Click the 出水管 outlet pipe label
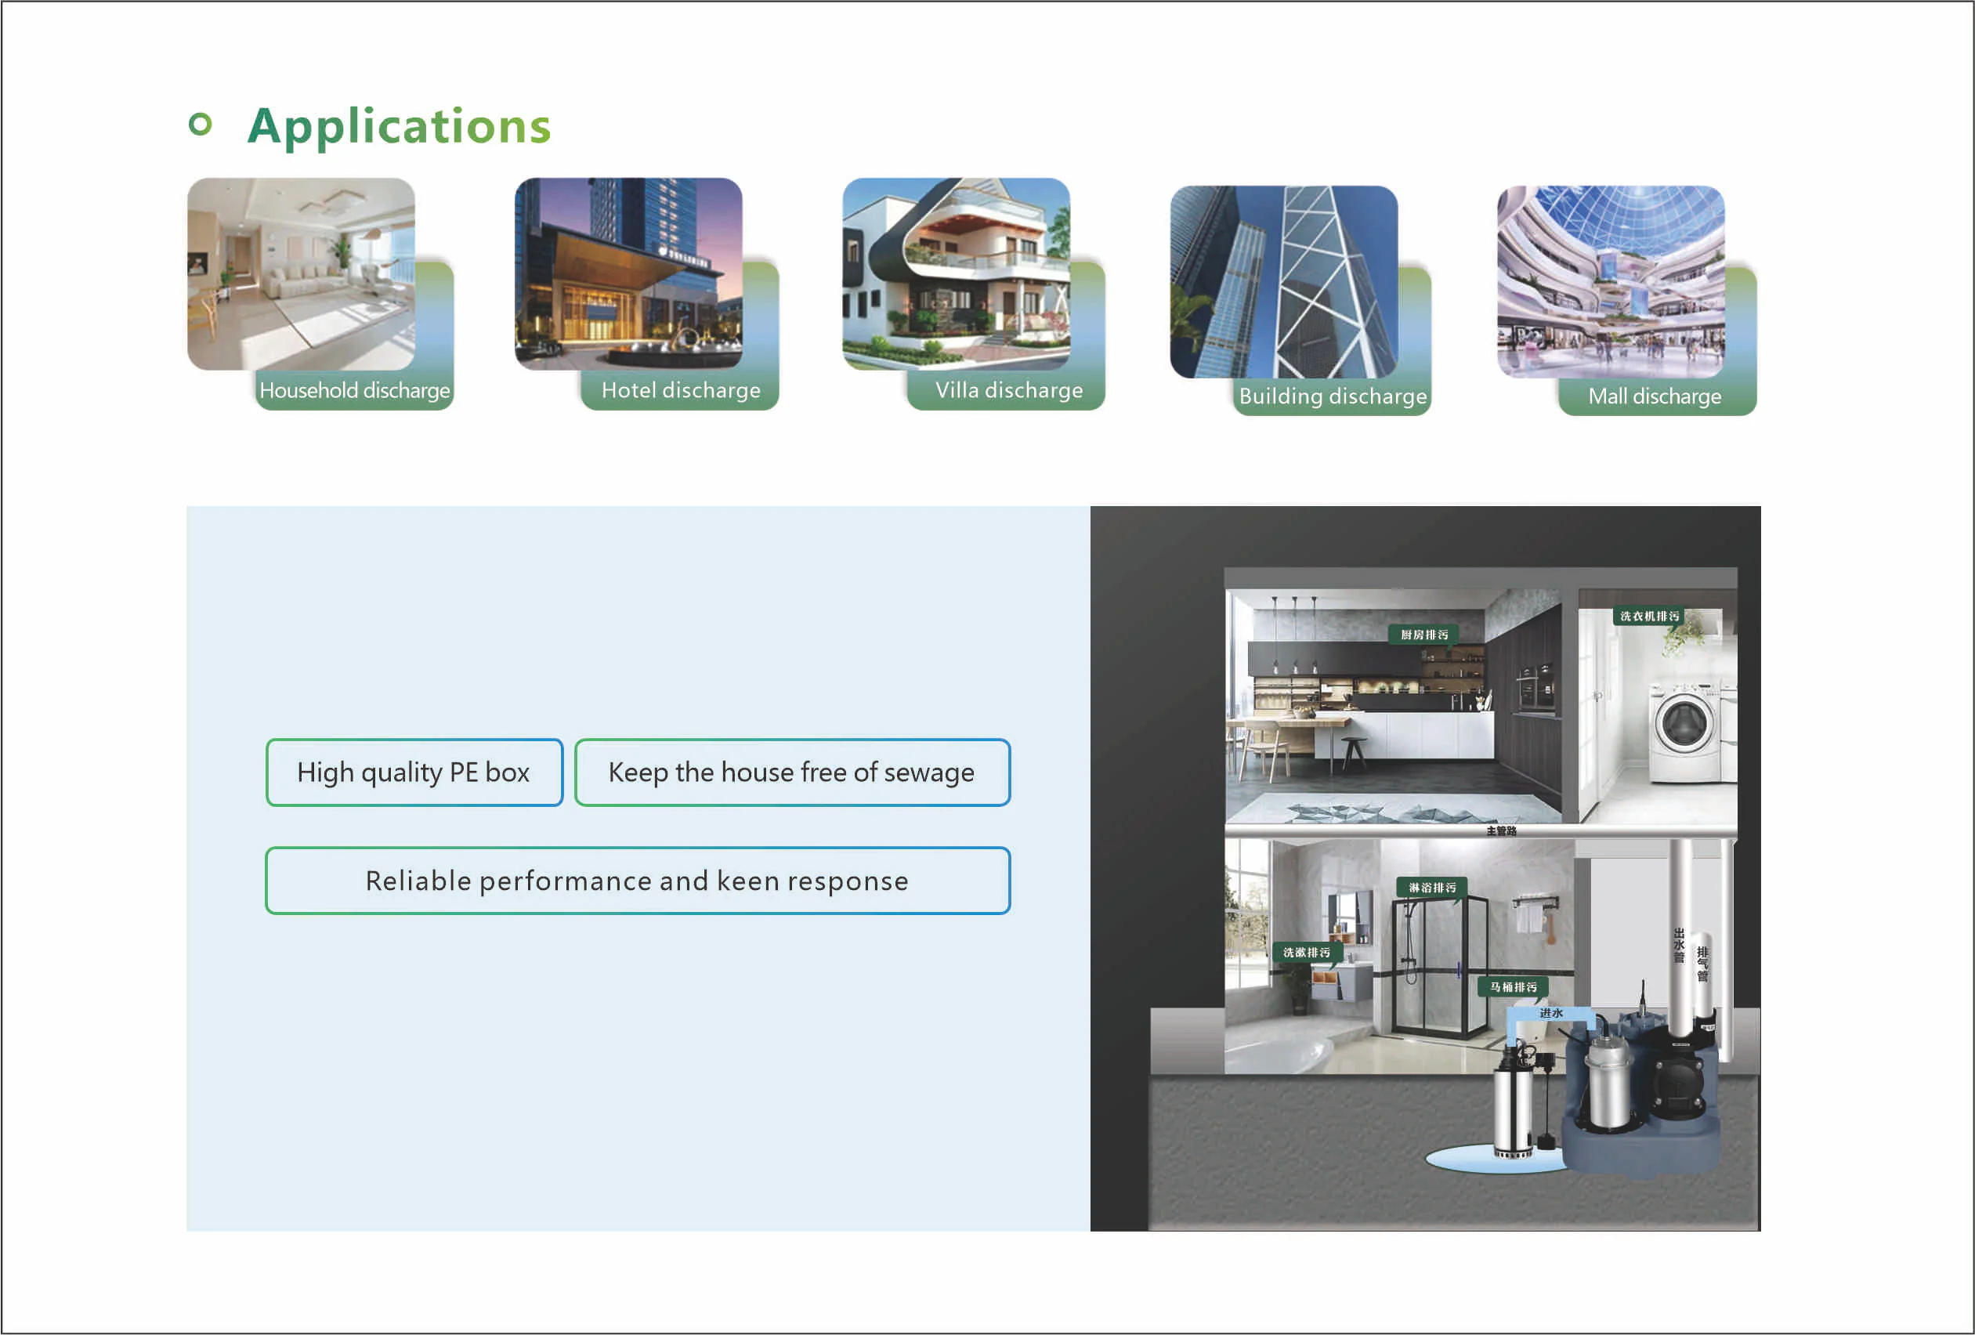Screen dimensions: 1975x1335 tap(1678, 946)
